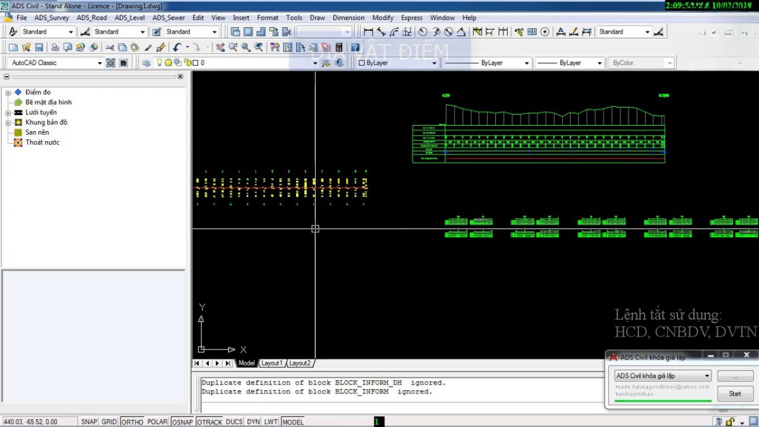759x427 pixels.
Task: Select the Pan hand tool
Action: pos(220,47)
